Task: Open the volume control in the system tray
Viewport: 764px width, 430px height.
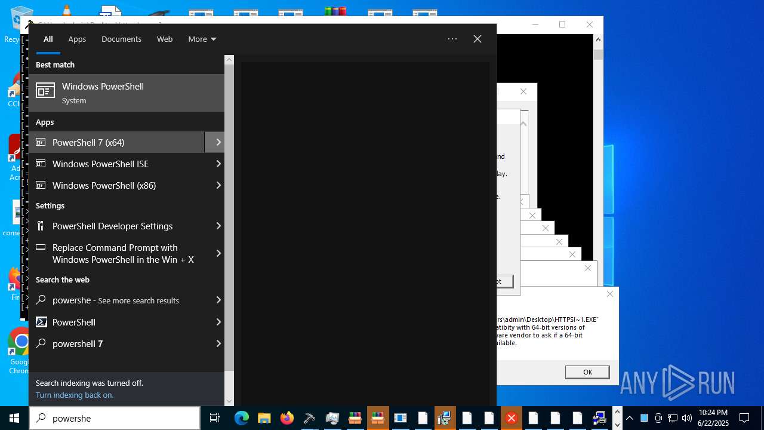Action: pos(687,418)
